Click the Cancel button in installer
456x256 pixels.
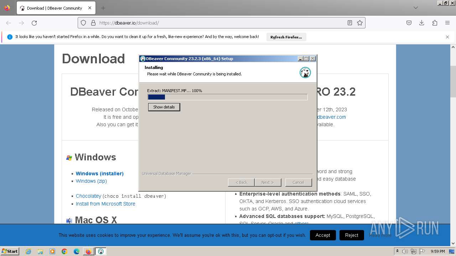pos(298,182)
